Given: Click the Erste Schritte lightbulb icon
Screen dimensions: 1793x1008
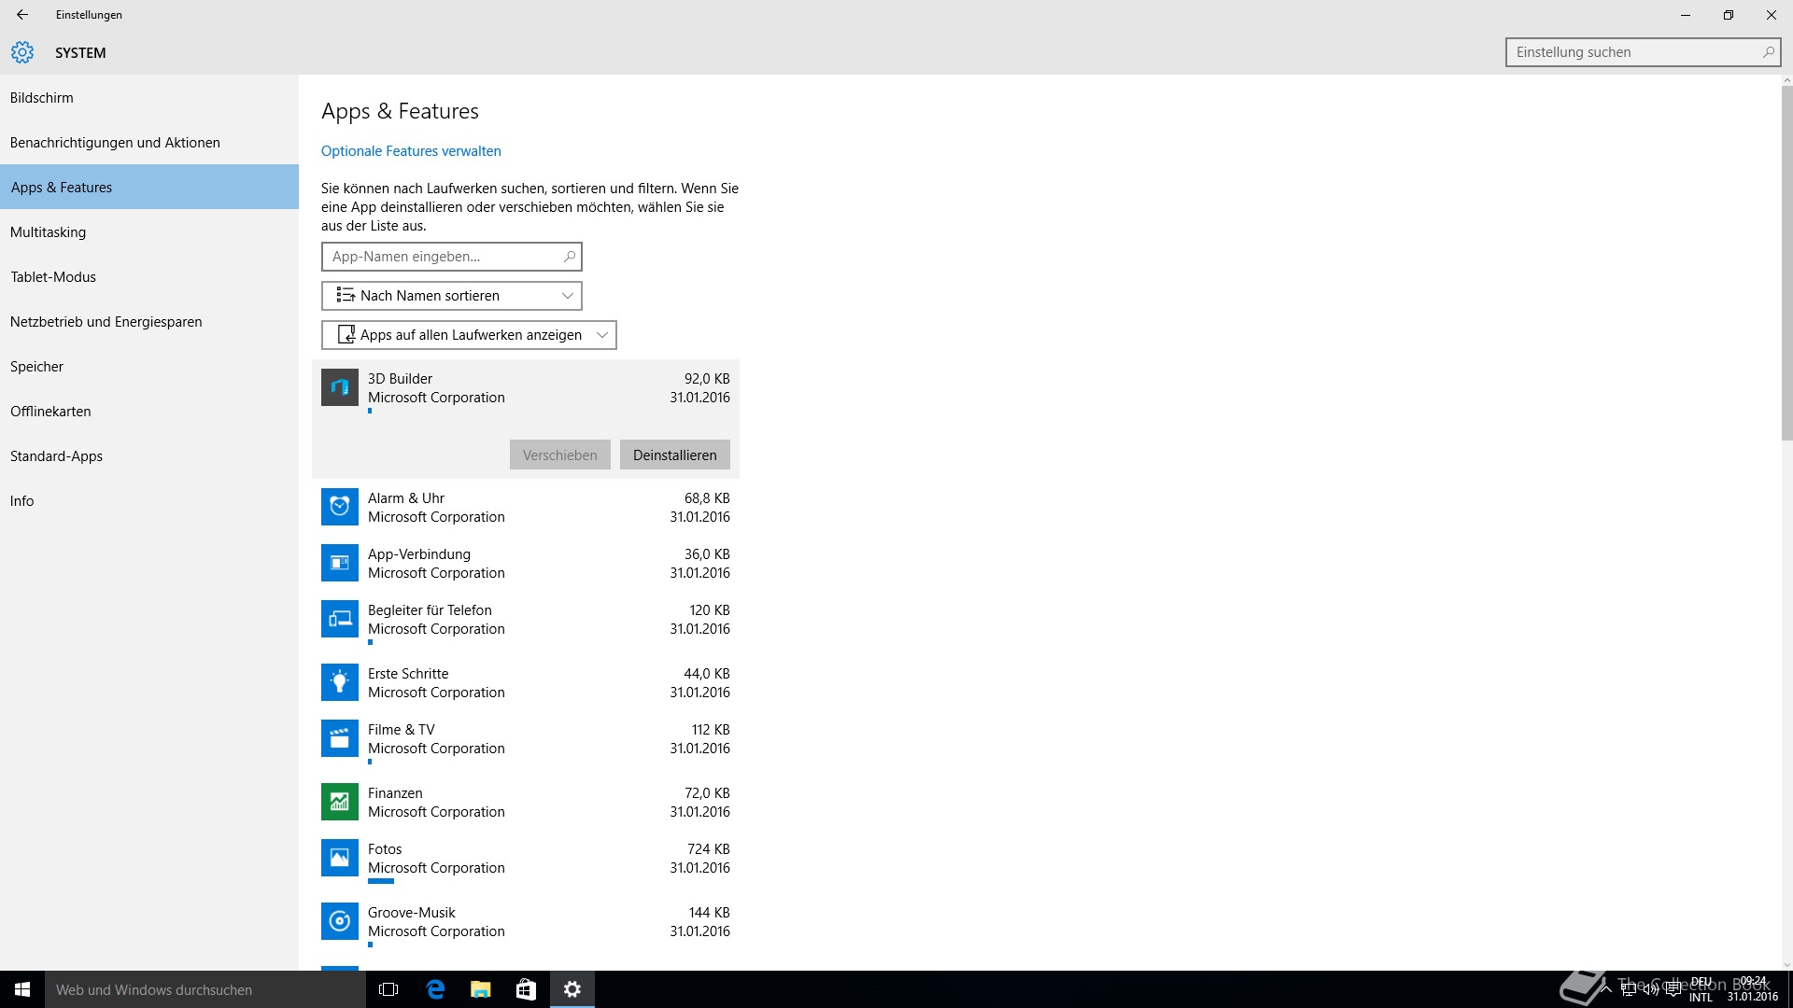Looking at the screenshot, I should tap(340, 682).
